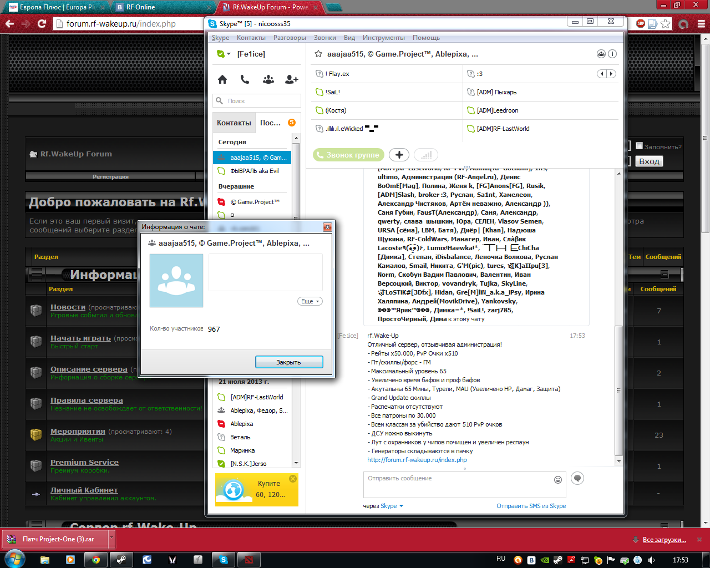710x568 pixels.
Task: Open the Skype dial pad phone icon
Action: (245, 79)
